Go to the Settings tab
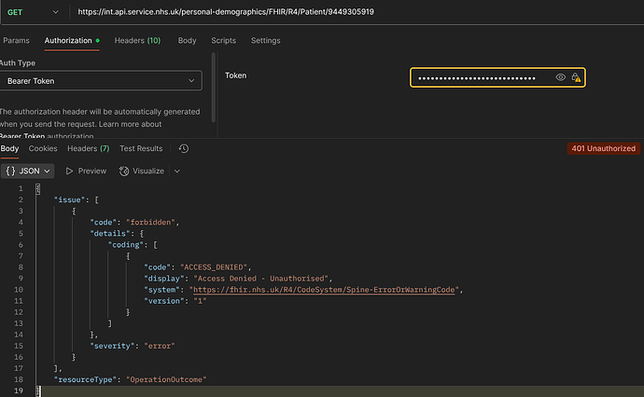The width and height of the screenshot is (644, 397). tap(265, 41)
